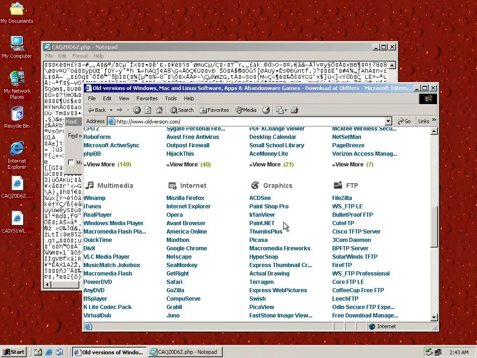The image size is (477, 358).
Task: Open the Winamp link
Action: [x=95, y=198]
